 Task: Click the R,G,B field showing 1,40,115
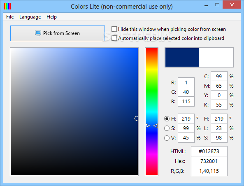click(209, 171)
